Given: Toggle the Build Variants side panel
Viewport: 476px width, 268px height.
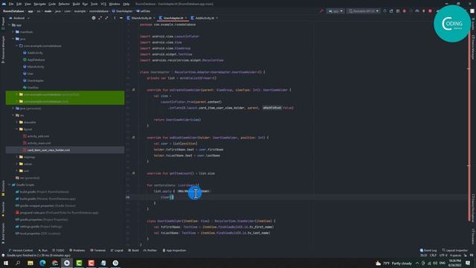Looking at the screenshot, I should pyautogui.click(x=3, y=233).
